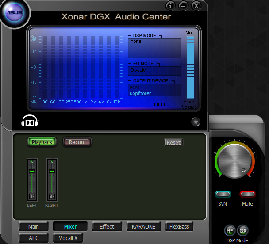The width and height of the screenshot is (269, 244).
Task: Click the 'Xonar DGX Audio Center' title
Action: (116, 17)
